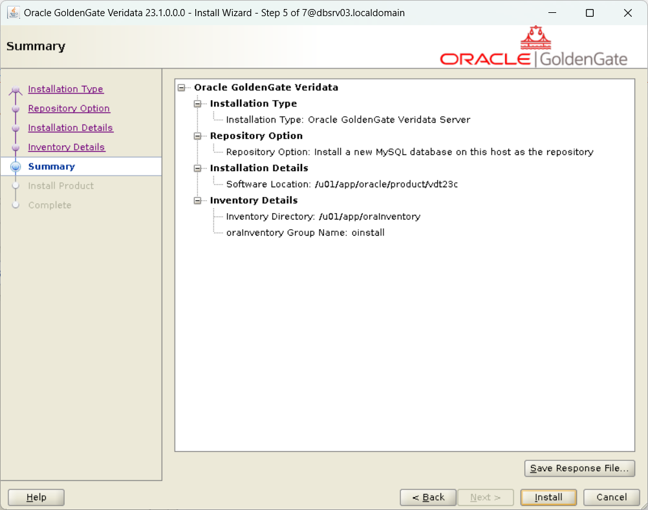
Task: Select the Installation Details heading in tree
Action: [x=259, y=168]
